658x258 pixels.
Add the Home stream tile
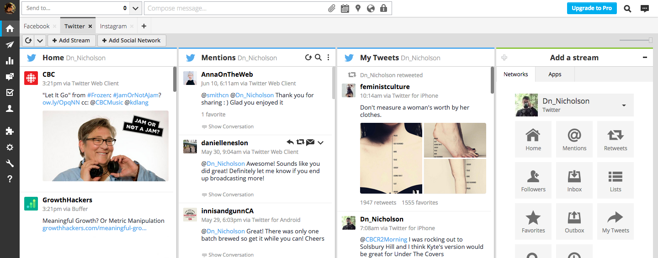coord(533,139)
